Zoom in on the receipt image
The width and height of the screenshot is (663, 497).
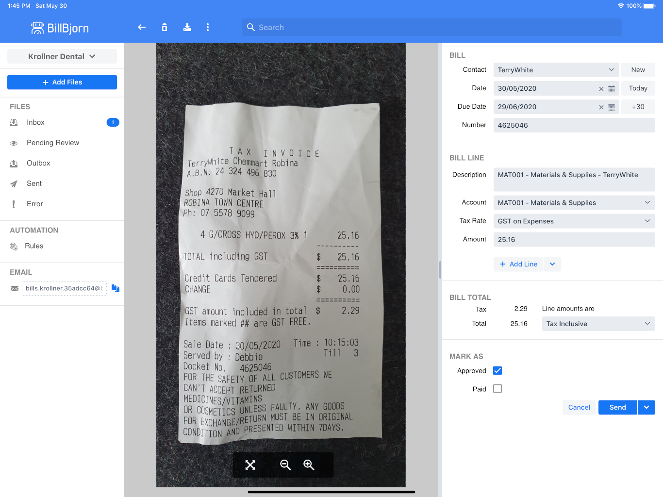tap(309, 465)
